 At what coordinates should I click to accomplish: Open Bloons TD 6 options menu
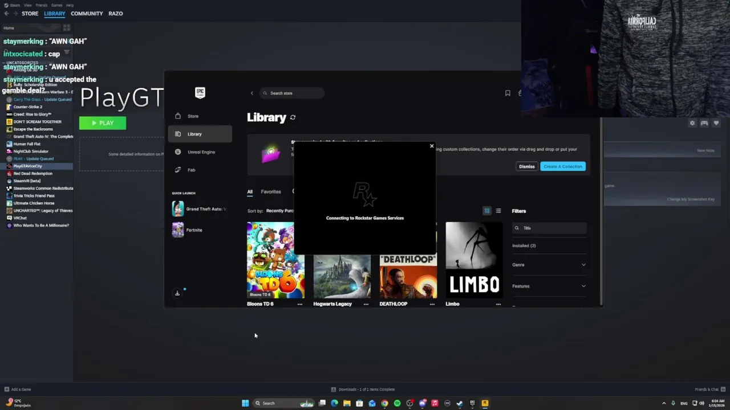[300, 304]
